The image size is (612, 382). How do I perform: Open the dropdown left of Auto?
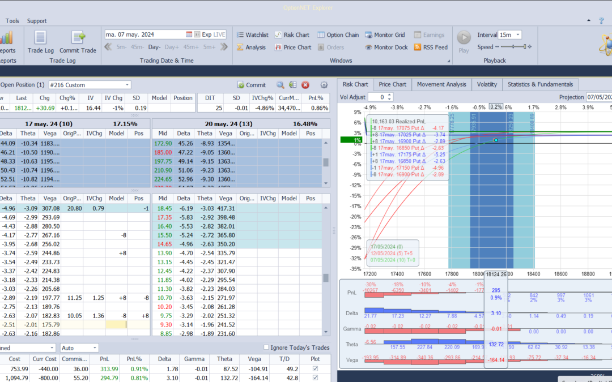point(52,347)
